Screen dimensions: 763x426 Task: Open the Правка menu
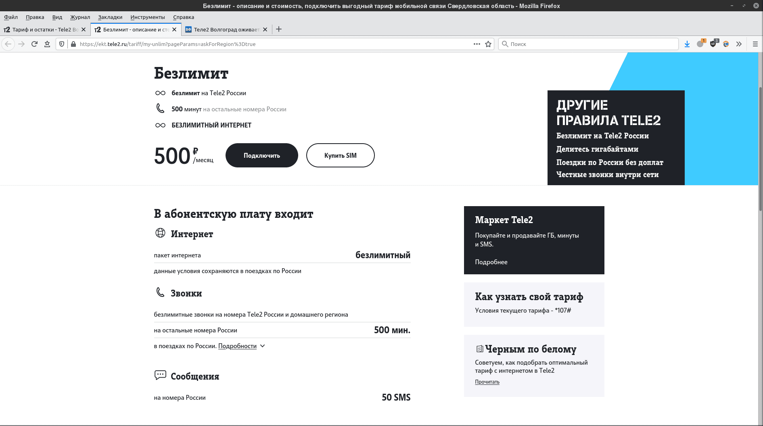(35, 17)
